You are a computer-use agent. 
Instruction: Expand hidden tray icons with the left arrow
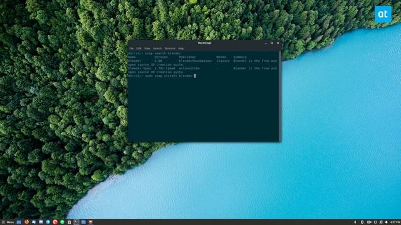tap(355, 222)
